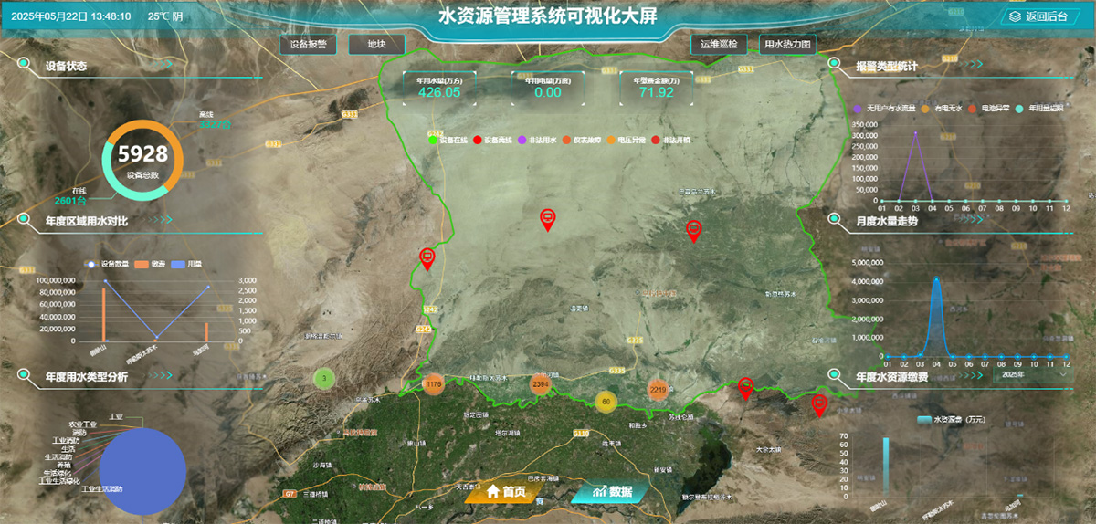Click the 返回后台 layers icon
This screenshot has height=524, width=1096.
click(x=1015, y=16)
